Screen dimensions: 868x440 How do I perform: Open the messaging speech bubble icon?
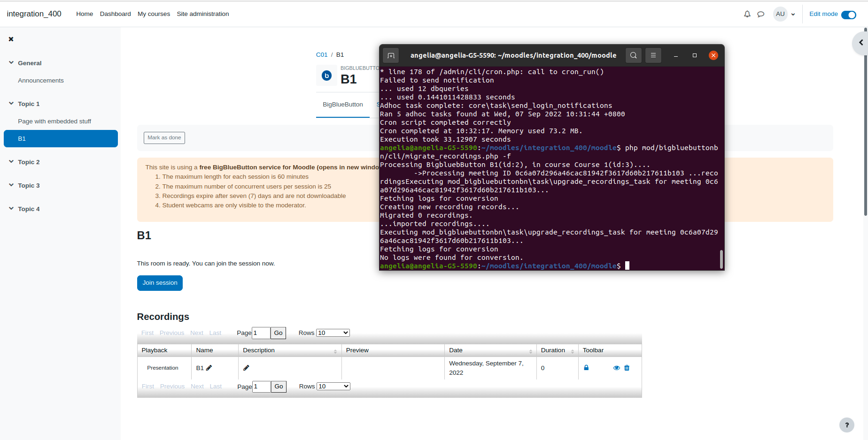pos(761,14)
